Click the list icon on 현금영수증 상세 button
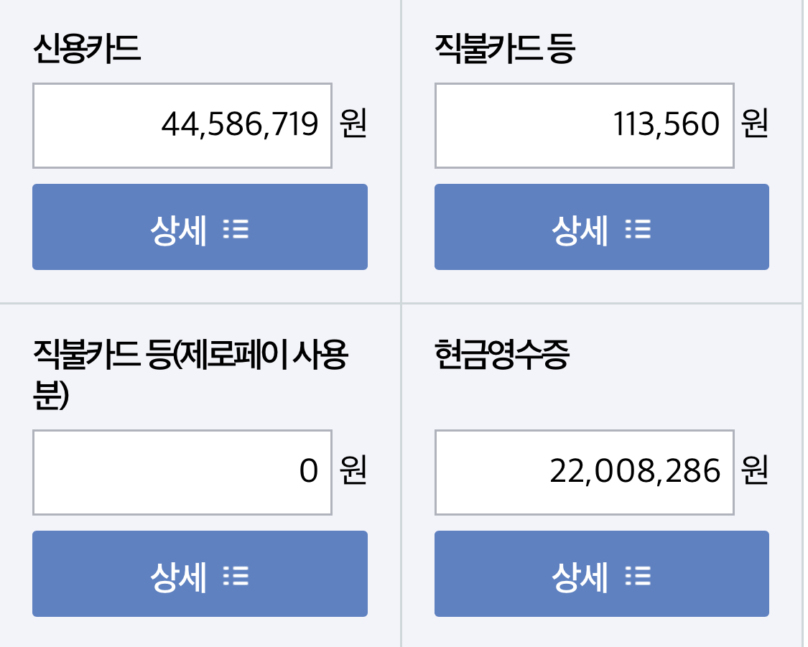 coord(638,577)
